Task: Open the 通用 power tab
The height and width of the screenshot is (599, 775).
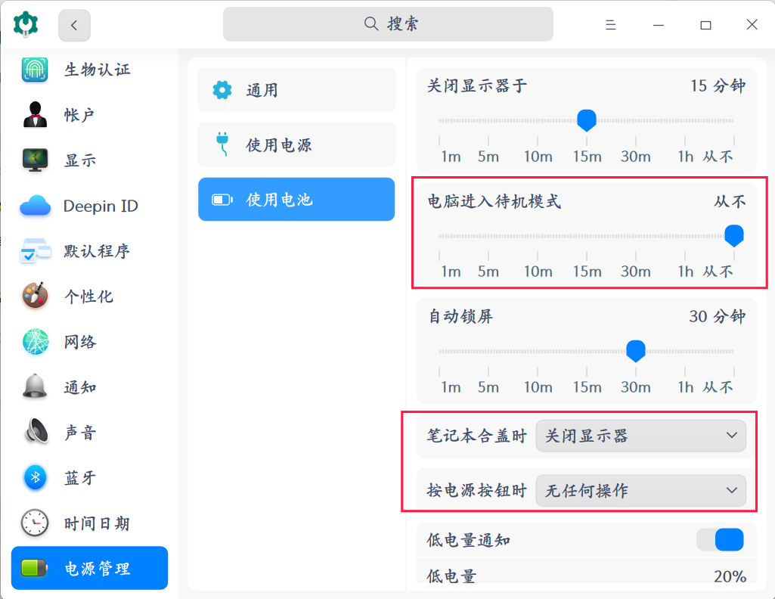Action: click(x=296, y=90)
